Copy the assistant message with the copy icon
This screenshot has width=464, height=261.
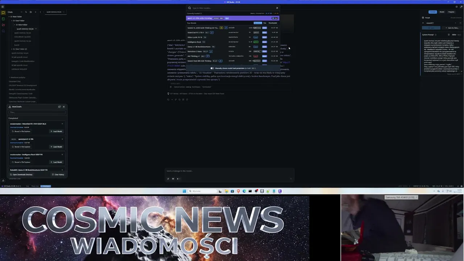[x=179, y=99]
